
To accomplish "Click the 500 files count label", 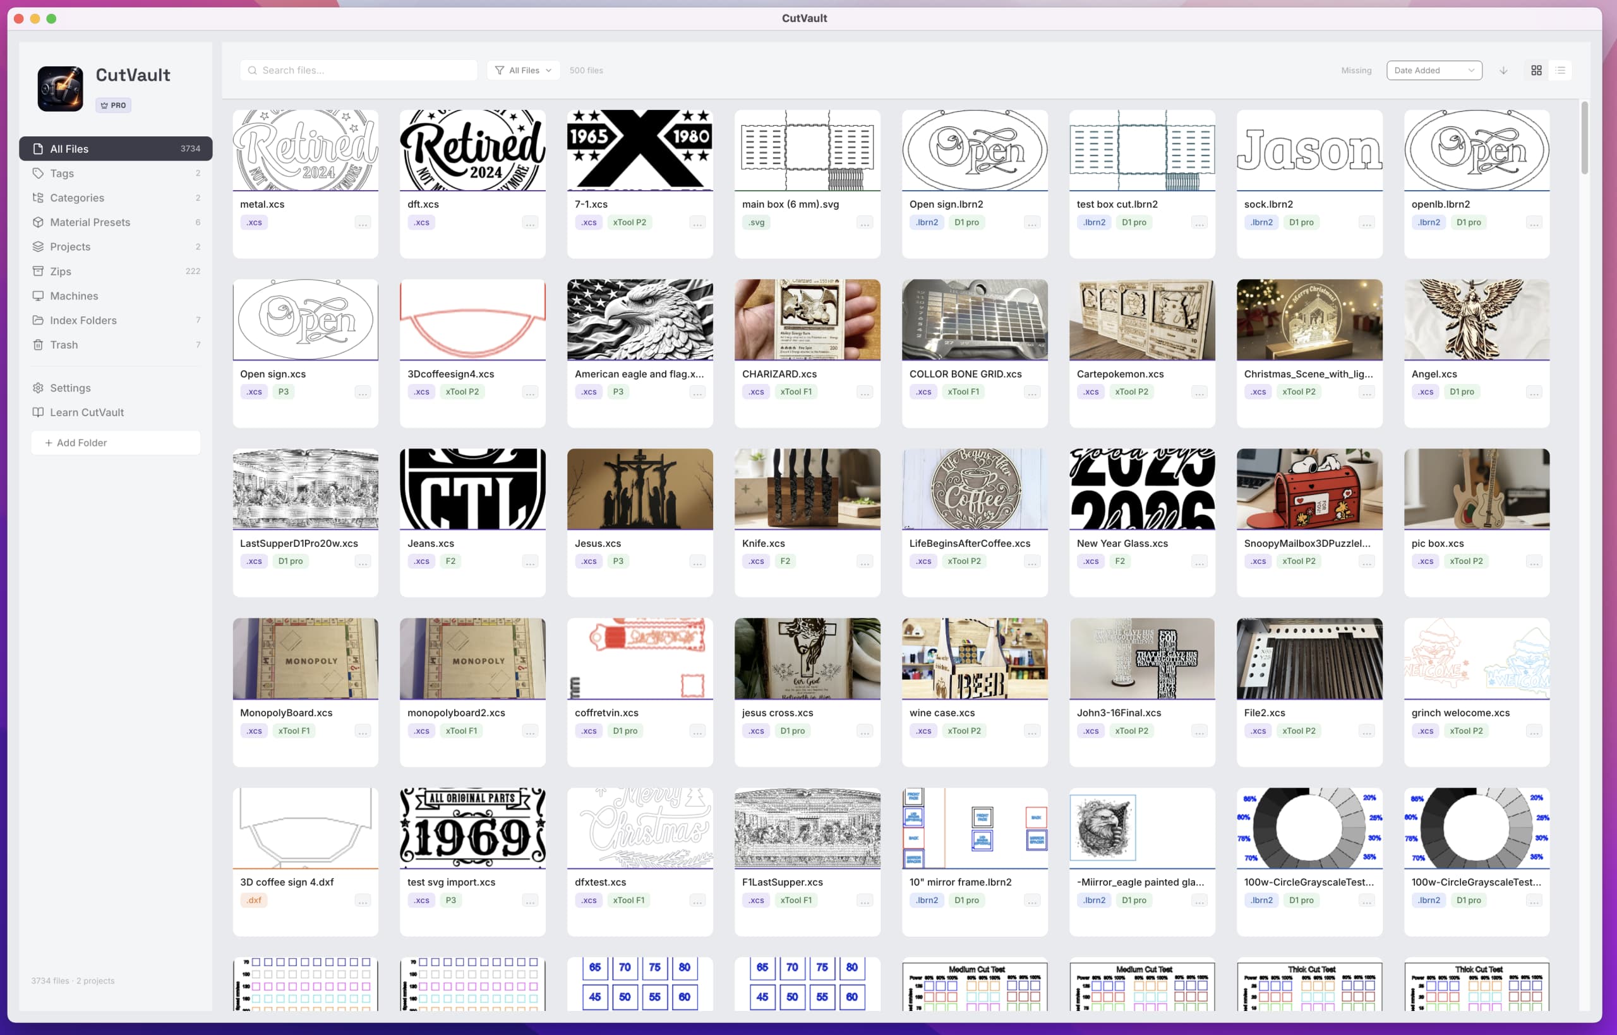I will (586, 71).
